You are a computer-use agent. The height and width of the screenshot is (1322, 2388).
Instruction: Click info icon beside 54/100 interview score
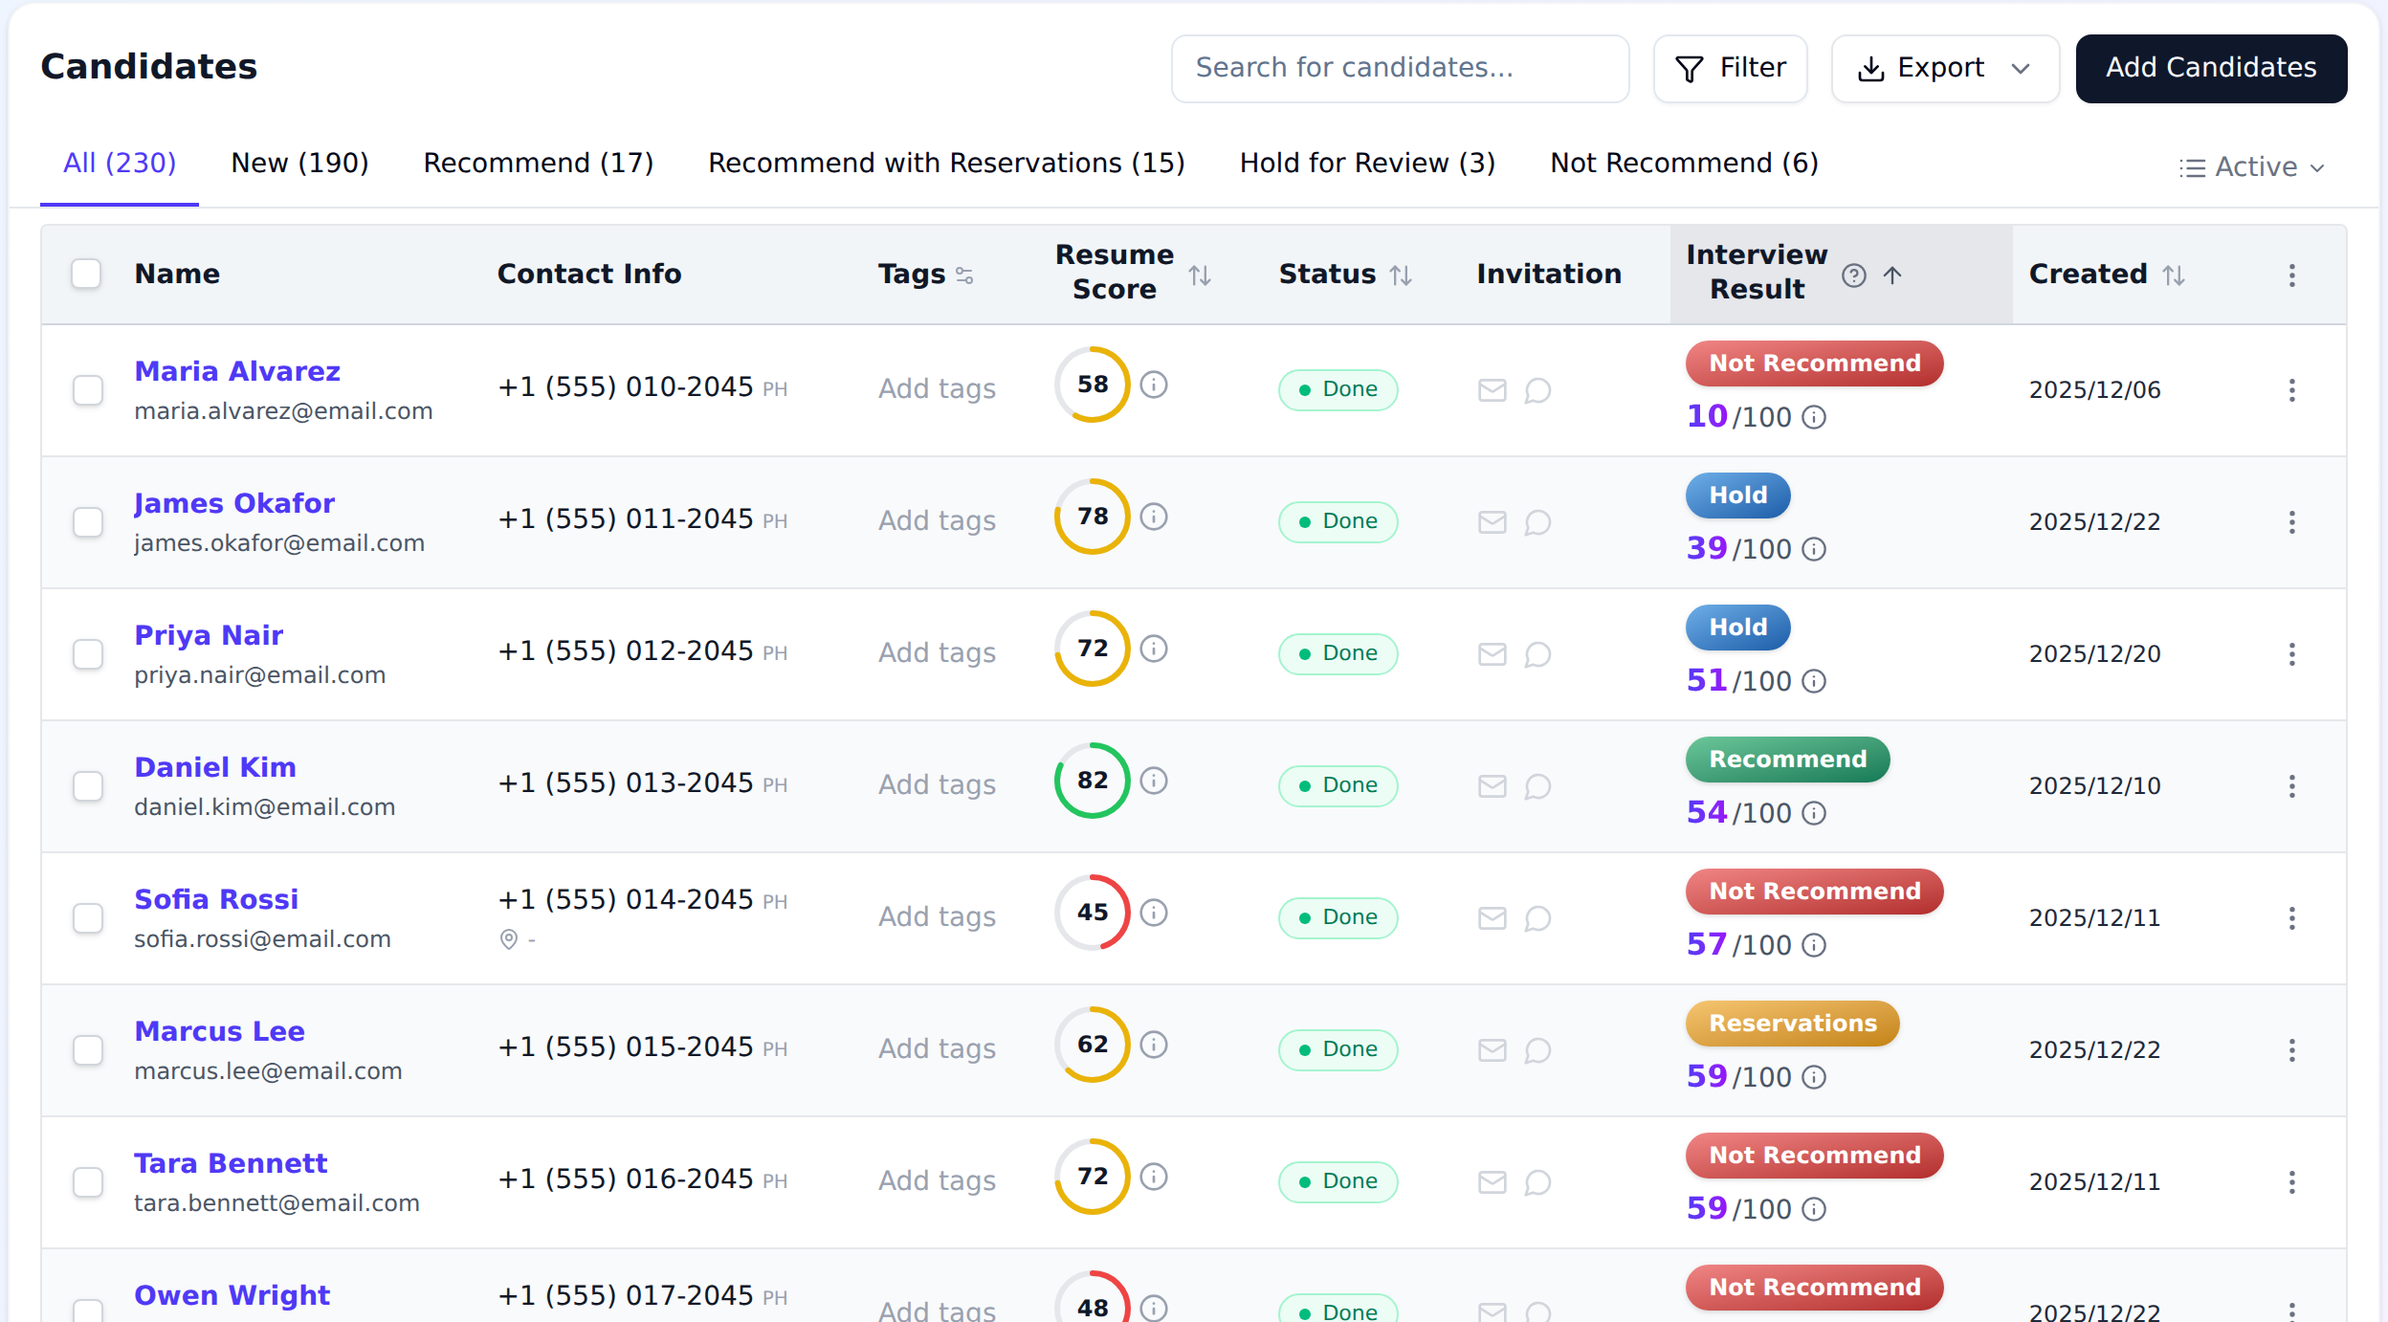tap(1814, 813)
